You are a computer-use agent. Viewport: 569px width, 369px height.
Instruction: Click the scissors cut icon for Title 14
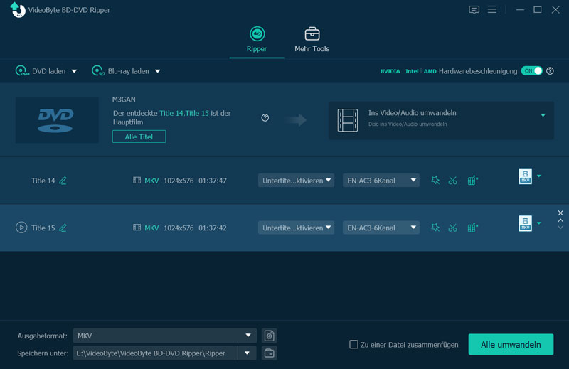pos(452,181)
